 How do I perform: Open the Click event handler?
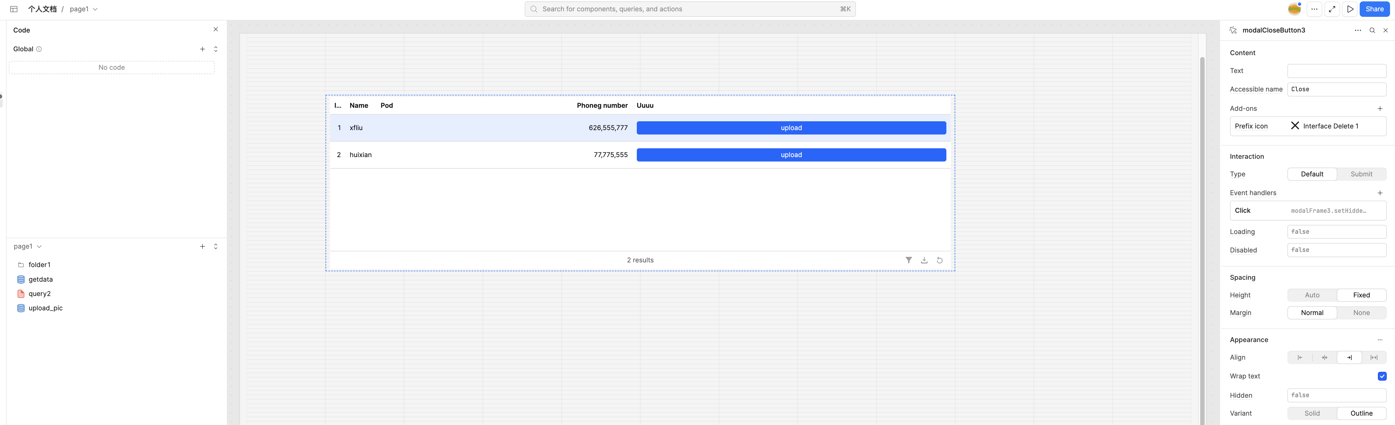(1308, 211)
